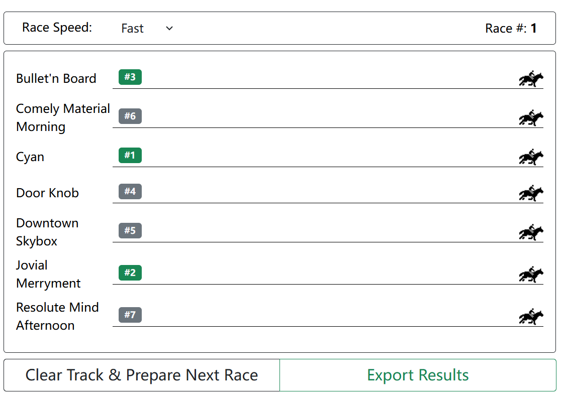Toggle the #5 badge for Downtown Skybox
Screen dimensions: 563x404
coord(129,230)
